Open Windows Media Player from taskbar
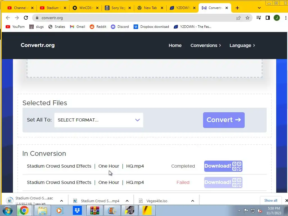 coord(60,210)
